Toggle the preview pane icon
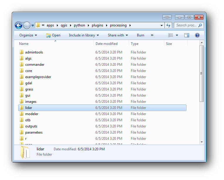224x180 pixels. click(187, 35)
